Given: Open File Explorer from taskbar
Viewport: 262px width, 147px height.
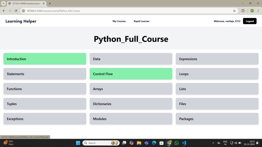Looking at the screenshot, I should pos(139,143).
